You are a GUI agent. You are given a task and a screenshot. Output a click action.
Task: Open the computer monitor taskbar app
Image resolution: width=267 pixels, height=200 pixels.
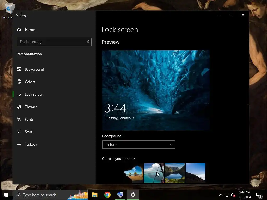coord(120,195)
